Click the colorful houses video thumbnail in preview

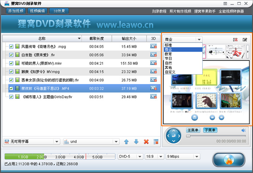coord(231,101)
